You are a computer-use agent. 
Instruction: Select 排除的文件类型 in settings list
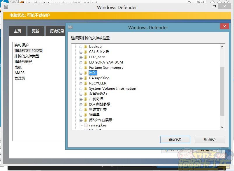27,56
